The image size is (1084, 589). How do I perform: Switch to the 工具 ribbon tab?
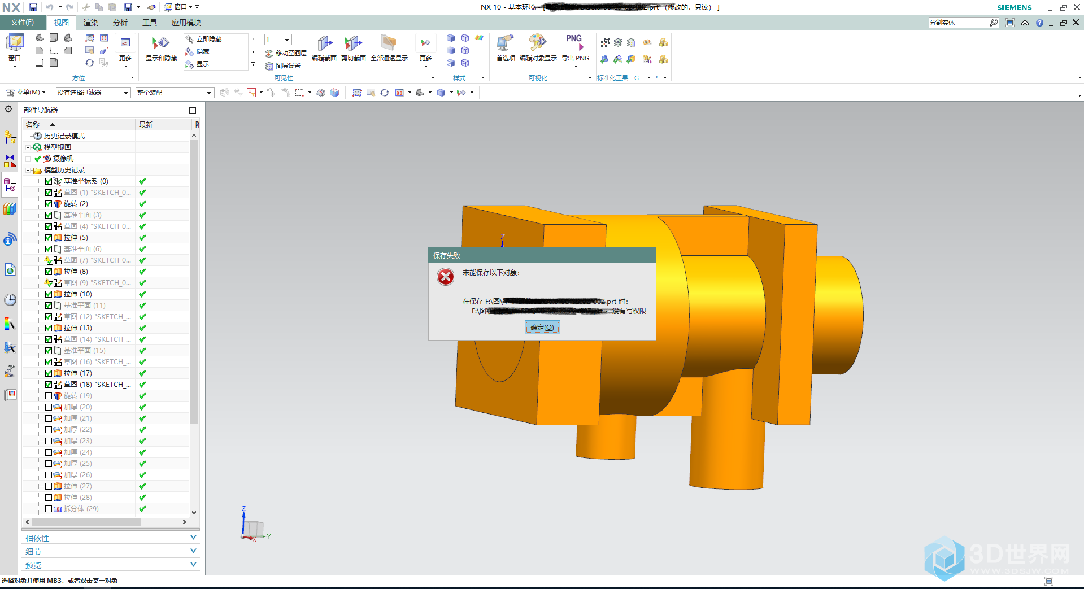coord(150,23)
